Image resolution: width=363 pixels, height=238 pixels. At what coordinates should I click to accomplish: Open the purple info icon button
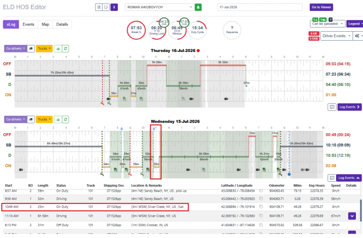(114, 7)
